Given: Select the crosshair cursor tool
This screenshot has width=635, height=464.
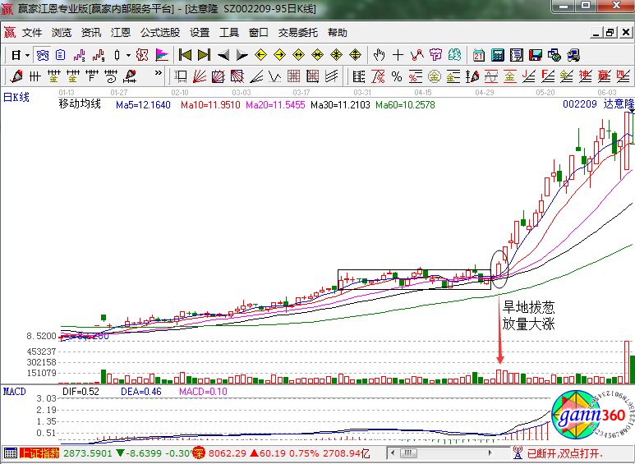Looking at the screenshot, I should point(398,55).
